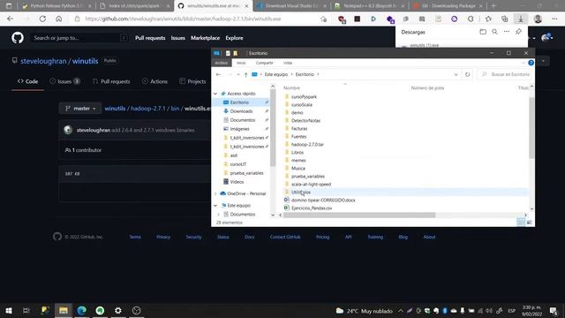Open master branch dropdown
Viewport: 565px width, 318px height.
[80, 108]
